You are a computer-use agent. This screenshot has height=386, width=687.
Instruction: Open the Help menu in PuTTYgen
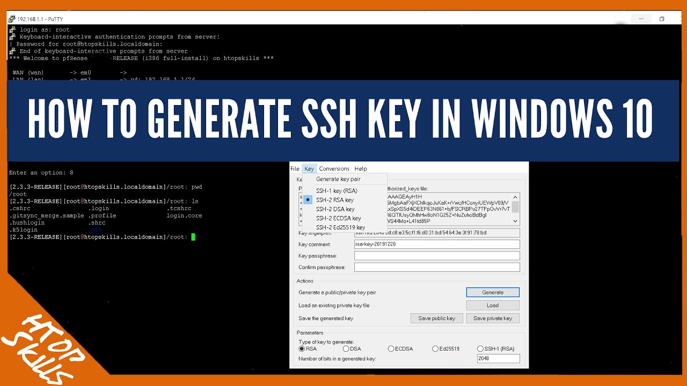click(361, 168)
